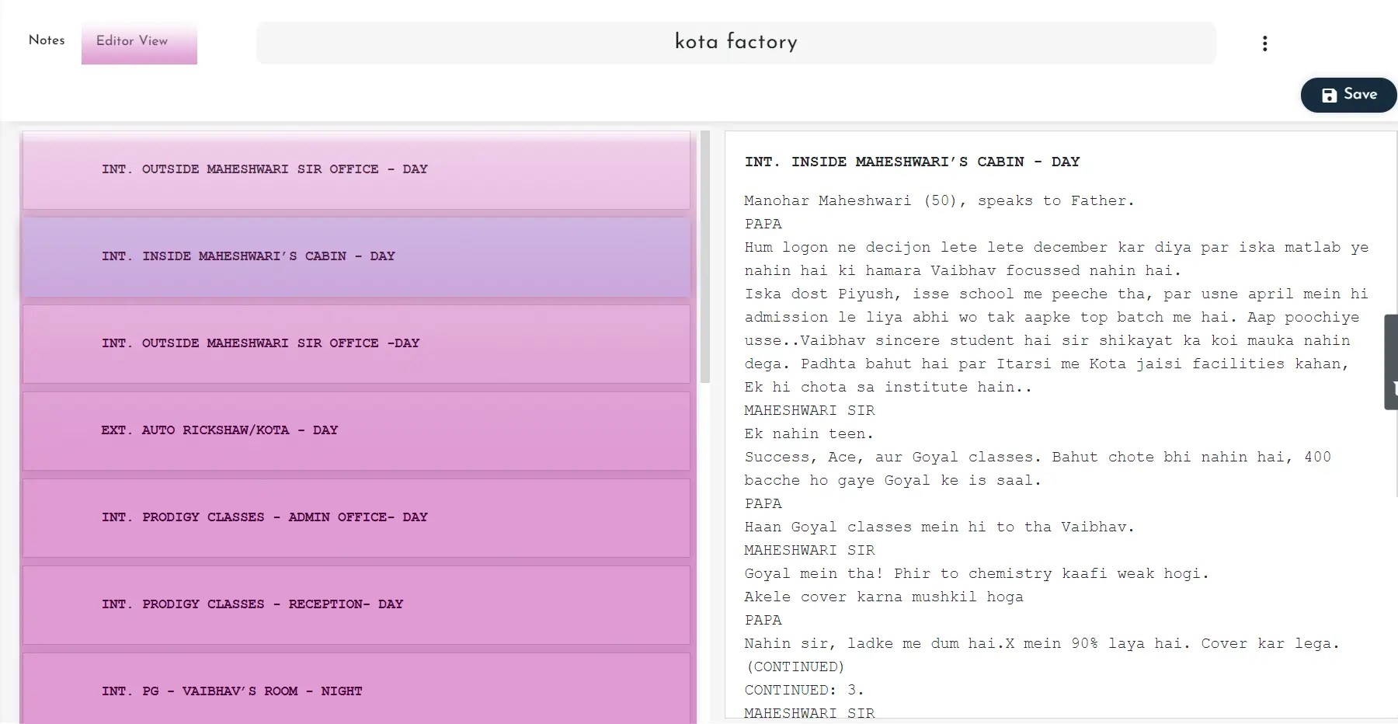1398x724 pixels.
Task: Open scene INT. PRODIGY CLASSES - ADMIN OFFICE- DAY
Action: [356, 517]
